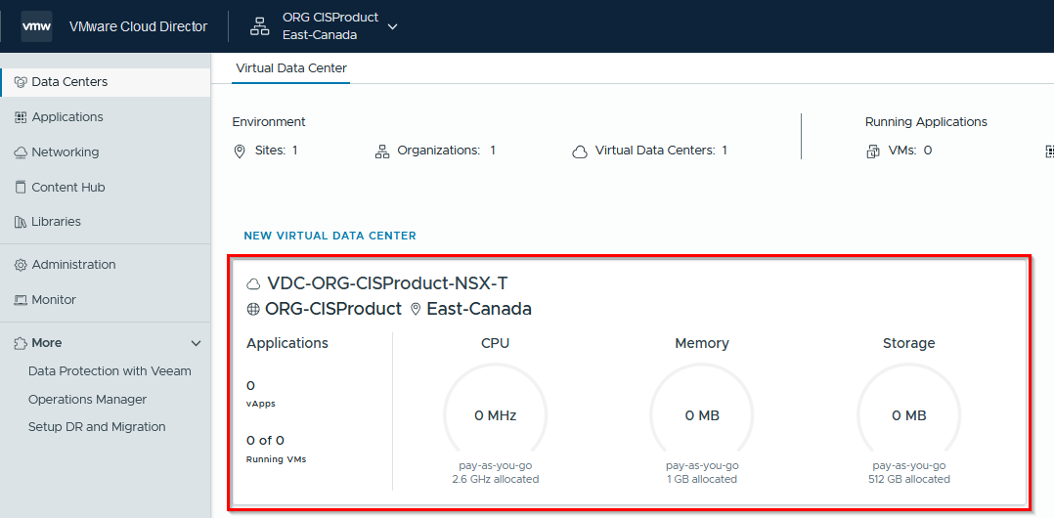Collapse the More section chevron
The height and width of the screenshot is (518, 1054).
196,343
